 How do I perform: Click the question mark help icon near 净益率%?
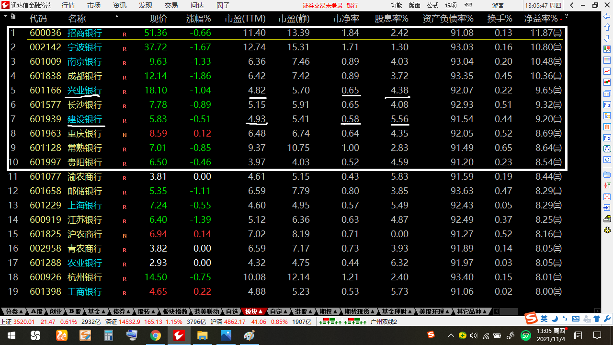(x=567, y=16)
